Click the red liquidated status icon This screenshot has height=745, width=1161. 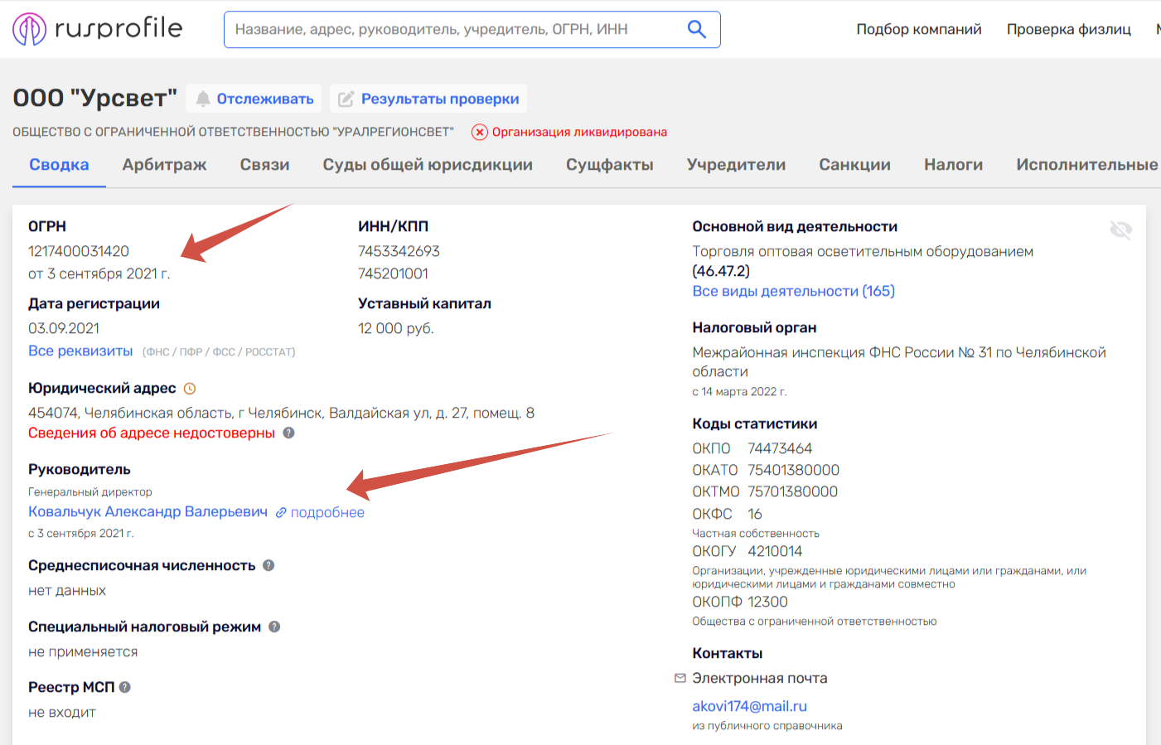(x=479, y=132)
